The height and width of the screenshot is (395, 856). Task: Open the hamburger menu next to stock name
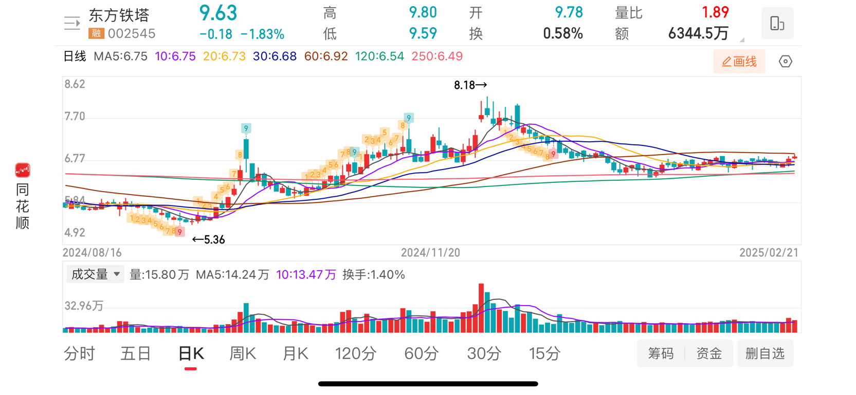coord(72,23)
